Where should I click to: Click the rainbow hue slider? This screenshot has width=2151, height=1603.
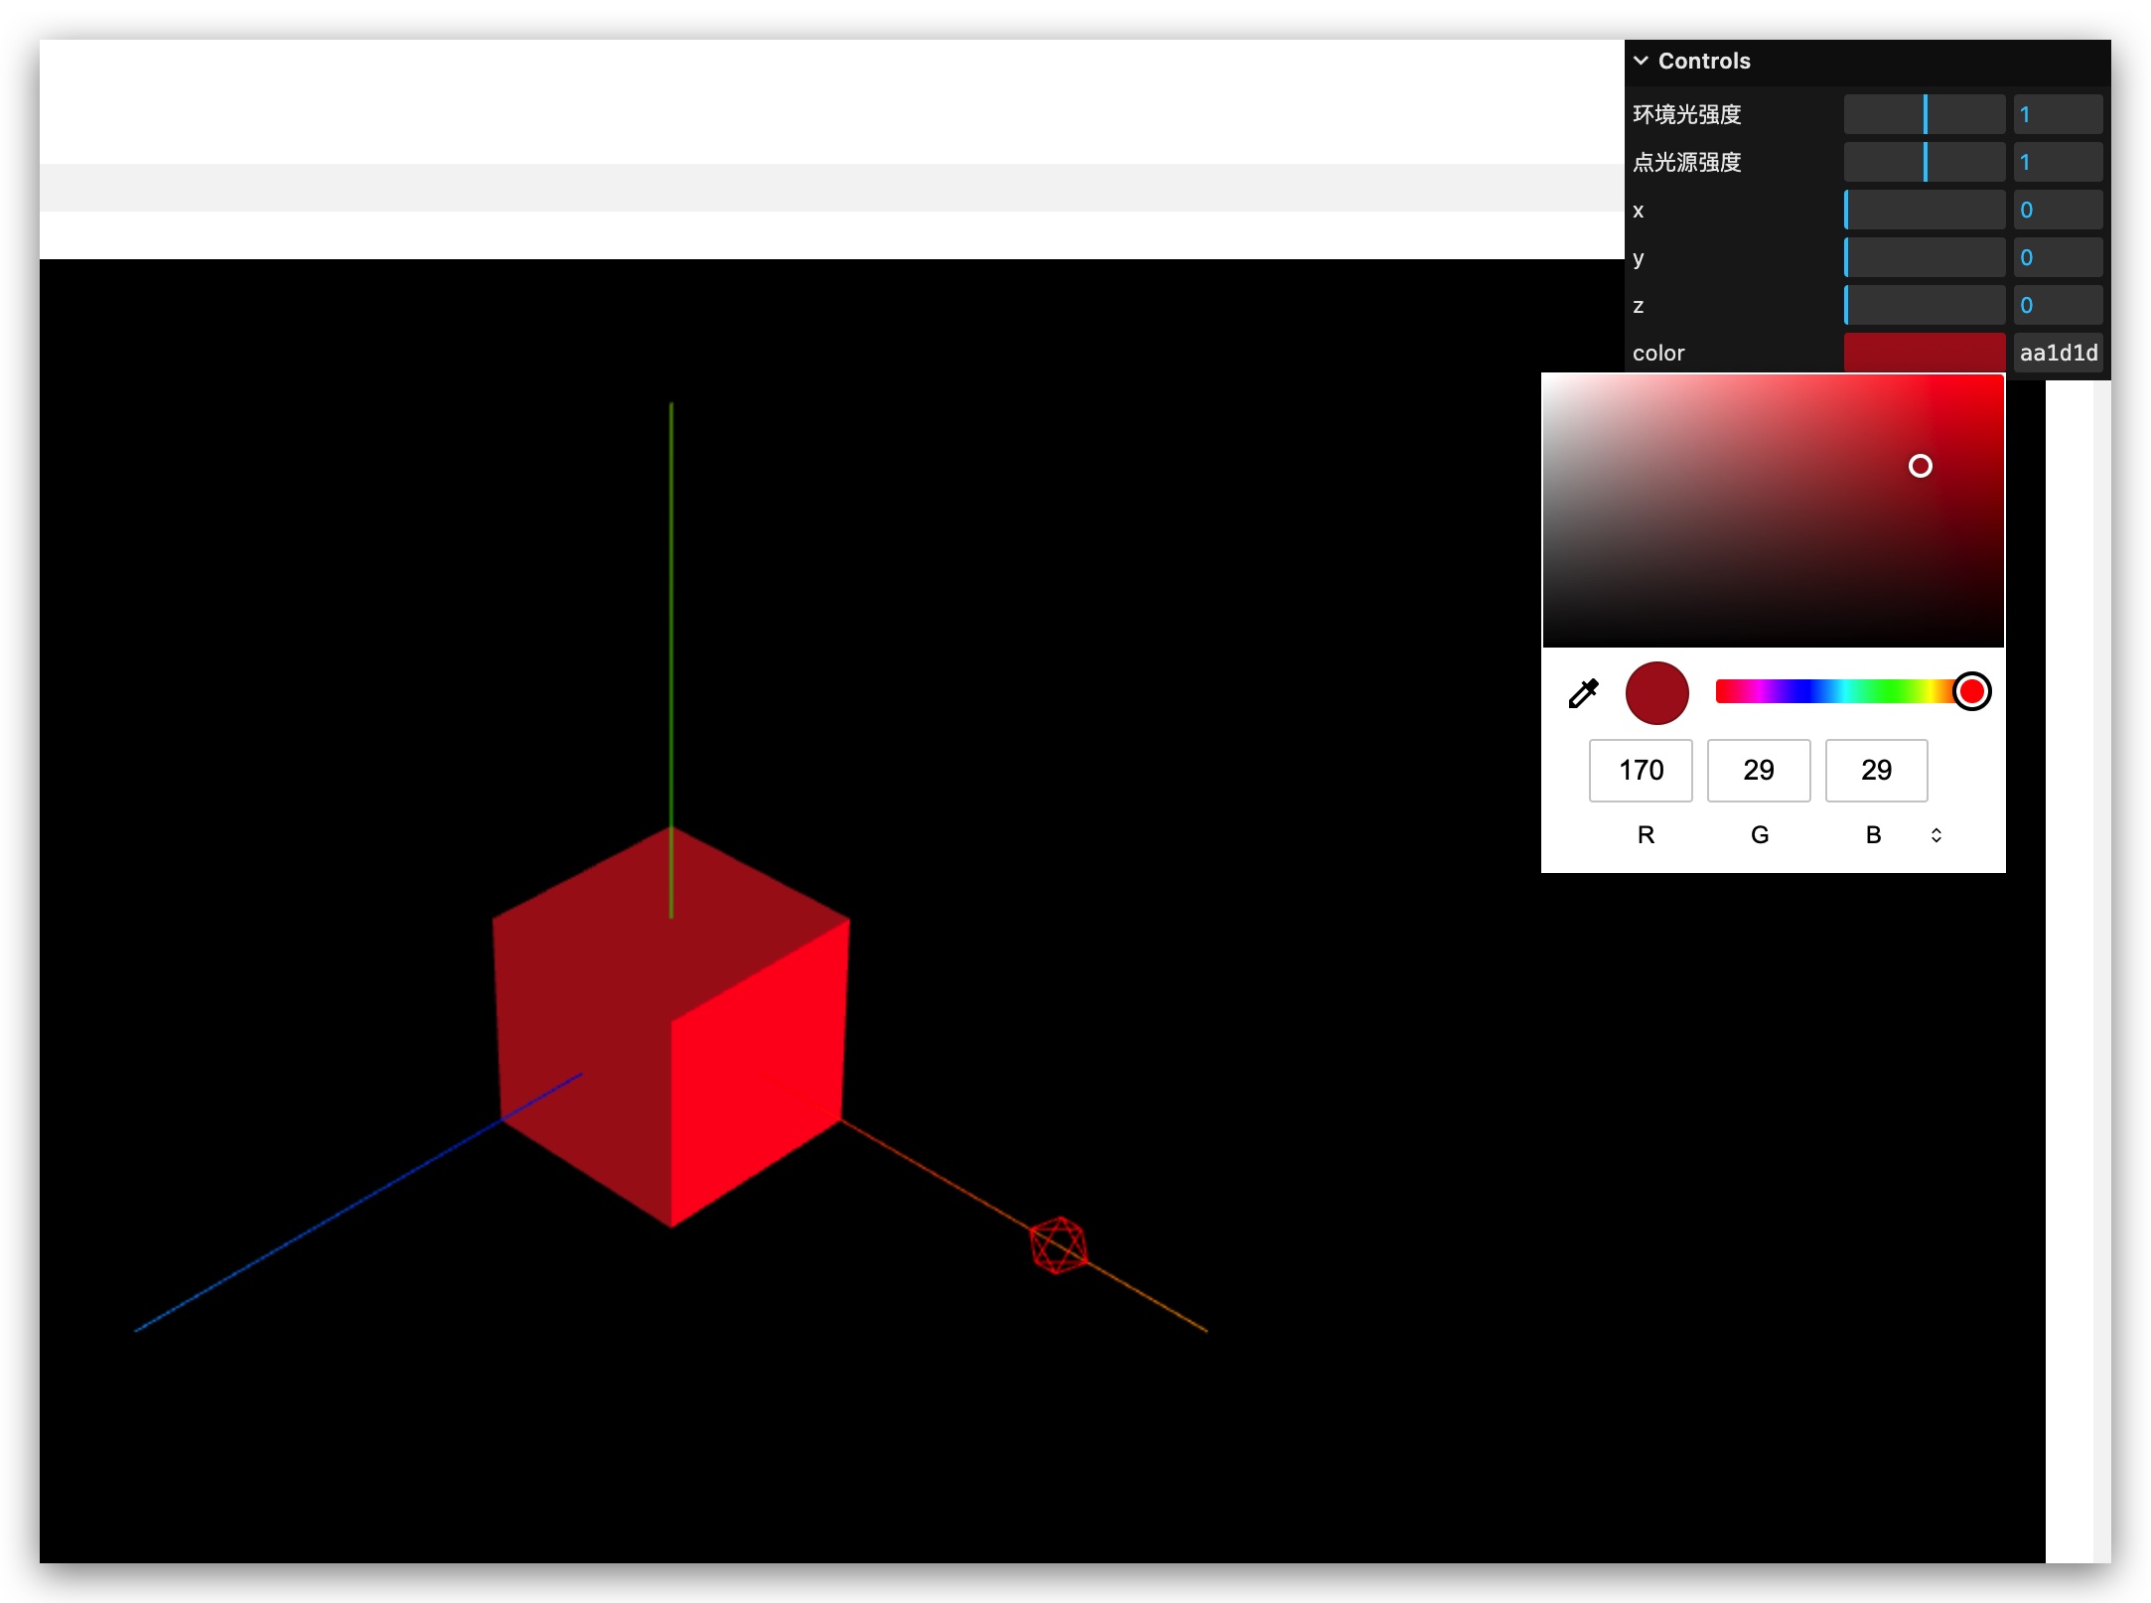click(x=1851, y=691)
